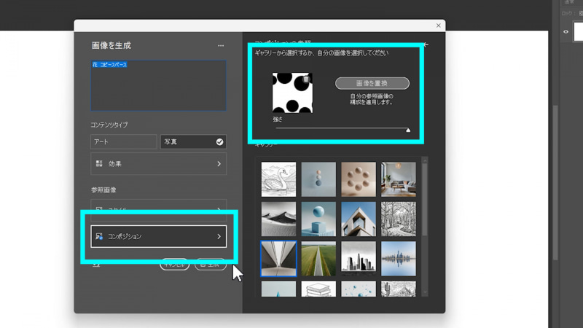
Task: Select the swan sketch gallery thumbnail
Action: coord(278,179)
